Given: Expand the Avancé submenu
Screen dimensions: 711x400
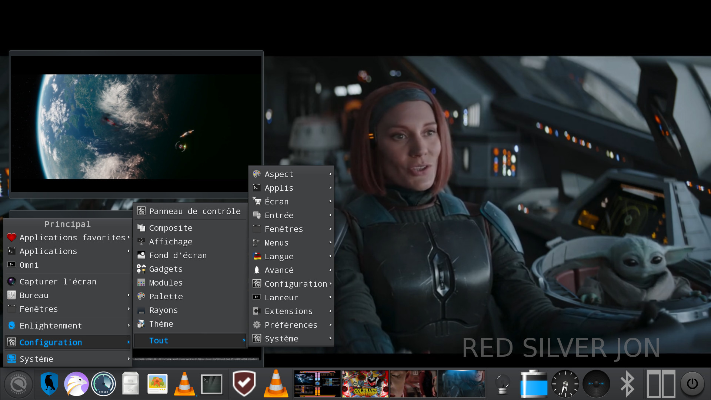Looking at the screenshot, I should point(291,270).
